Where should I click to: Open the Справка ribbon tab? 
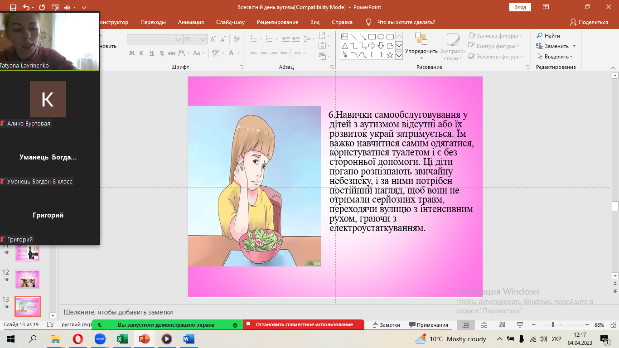(x=342, y=22)
